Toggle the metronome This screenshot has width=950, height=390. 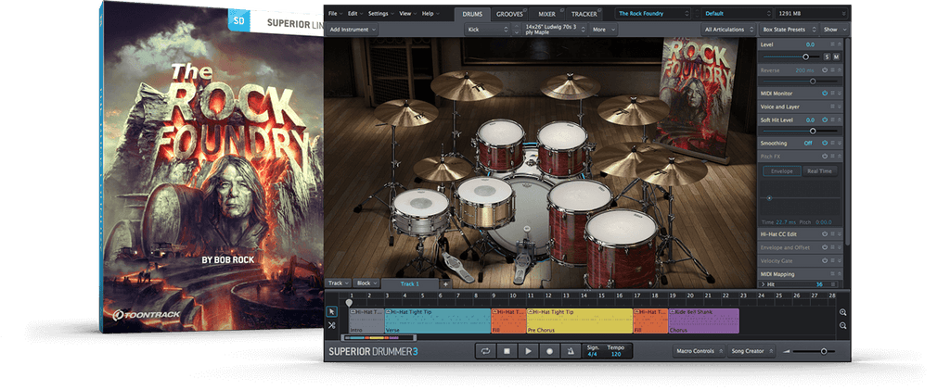[x=571, y=351]
